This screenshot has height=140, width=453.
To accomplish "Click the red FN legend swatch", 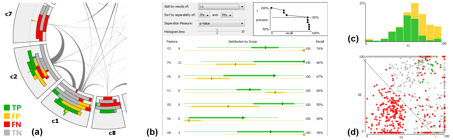I will click(x=7, y=124).
